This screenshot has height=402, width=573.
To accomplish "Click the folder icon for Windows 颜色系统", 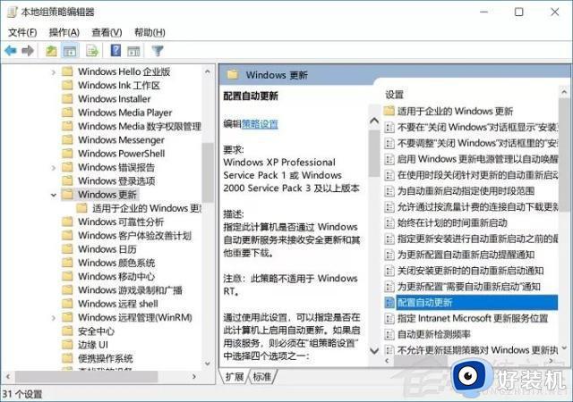I will (67, 263).
